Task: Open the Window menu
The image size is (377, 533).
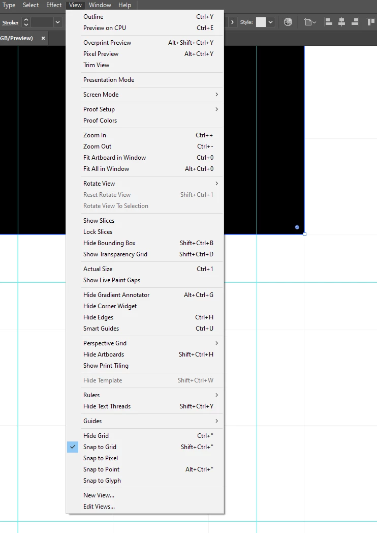Action: 100,5
